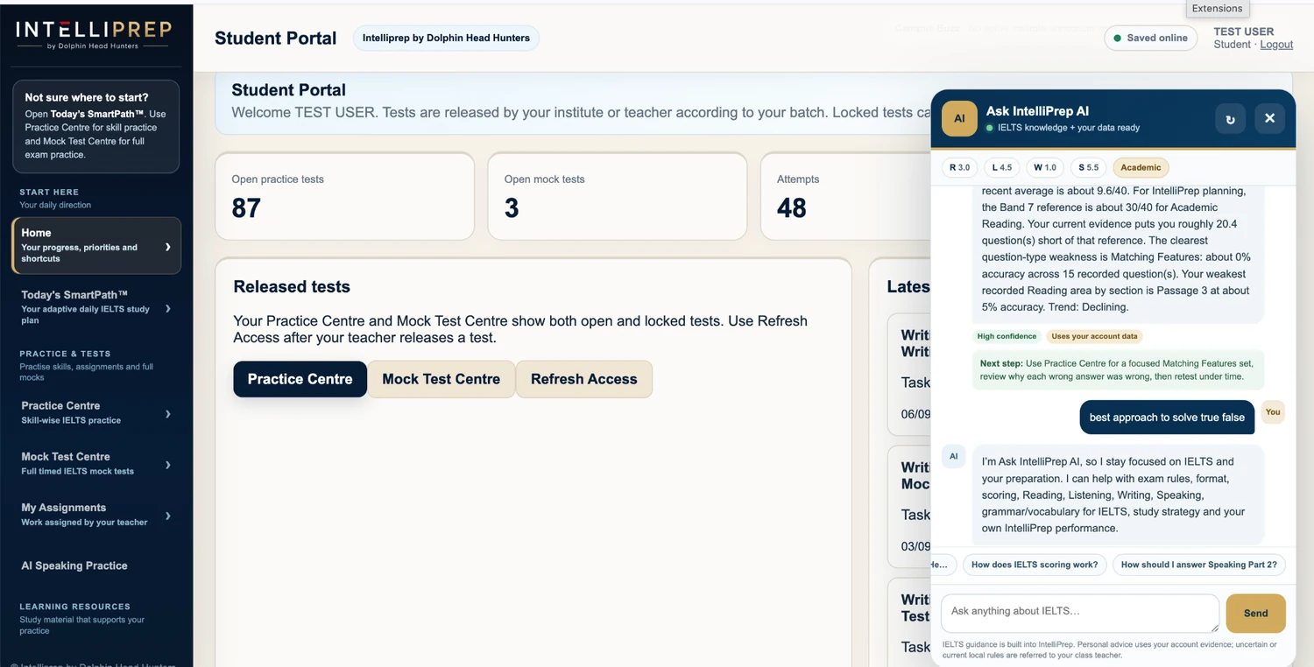Click the chat refresh icon
This screenshot has height=667, width=1314.
click(1230, 119)
